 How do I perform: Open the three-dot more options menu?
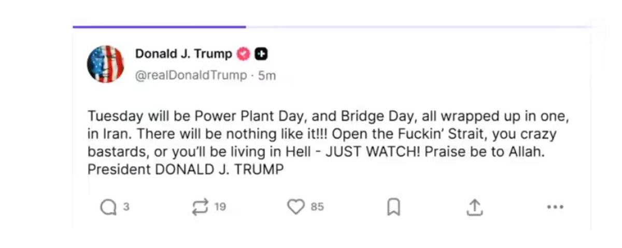555,208
